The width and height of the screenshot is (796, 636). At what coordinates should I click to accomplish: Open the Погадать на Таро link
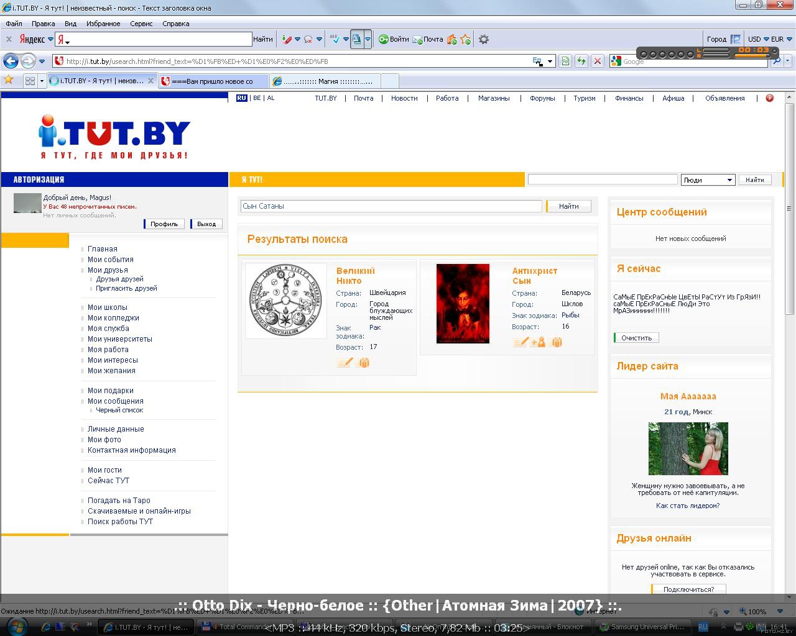pos(119,501)
